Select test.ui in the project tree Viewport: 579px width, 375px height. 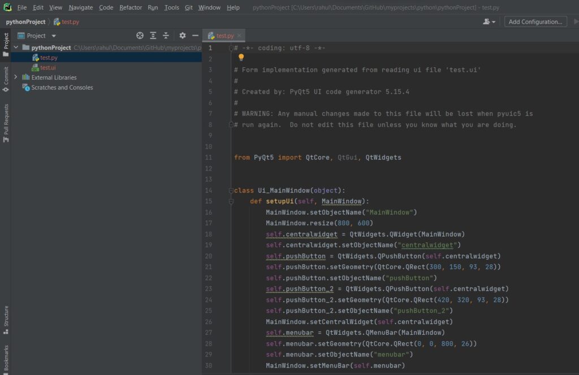[47, 68]
